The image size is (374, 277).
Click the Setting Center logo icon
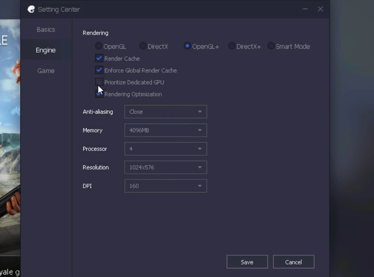point(31,9)
